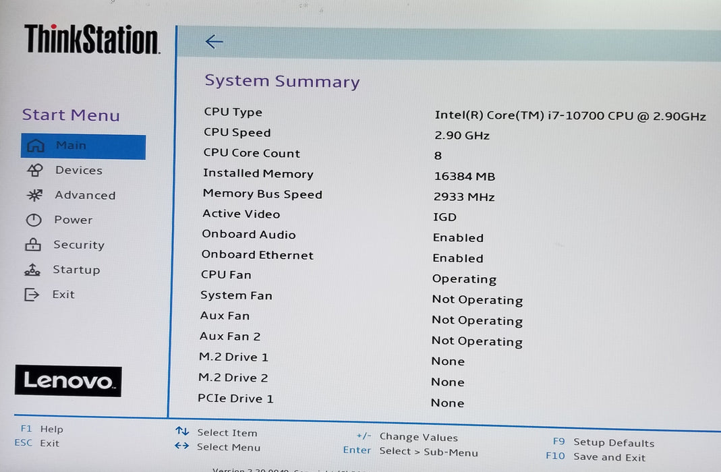Click the Onboard Audio Enabled value
The width and height of the screenshot is (721, 472).
(x=458, y=237)
